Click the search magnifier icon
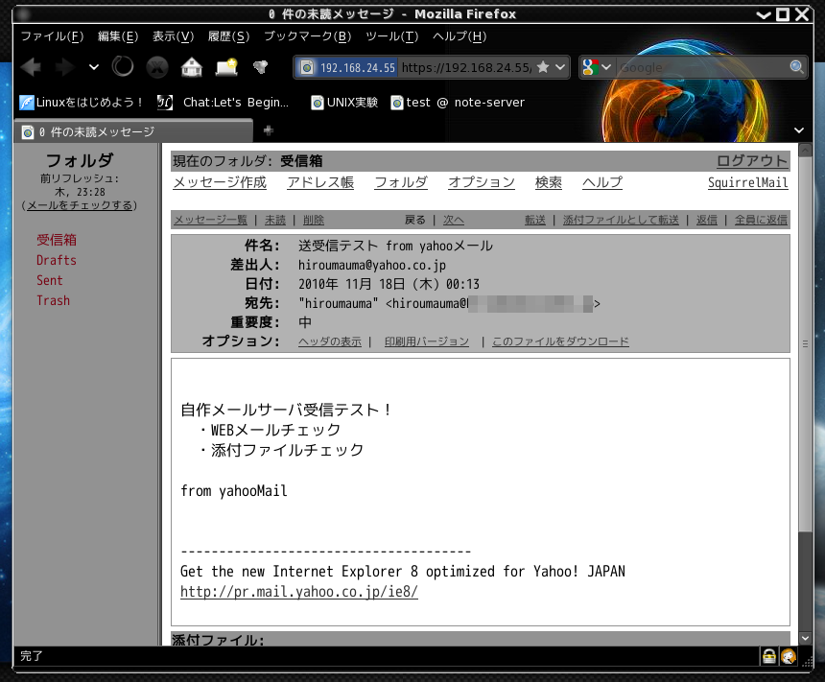 796,67
